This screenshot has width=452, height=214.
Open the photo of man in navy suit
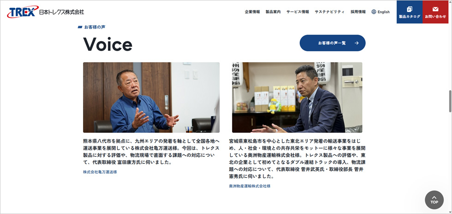297,97
